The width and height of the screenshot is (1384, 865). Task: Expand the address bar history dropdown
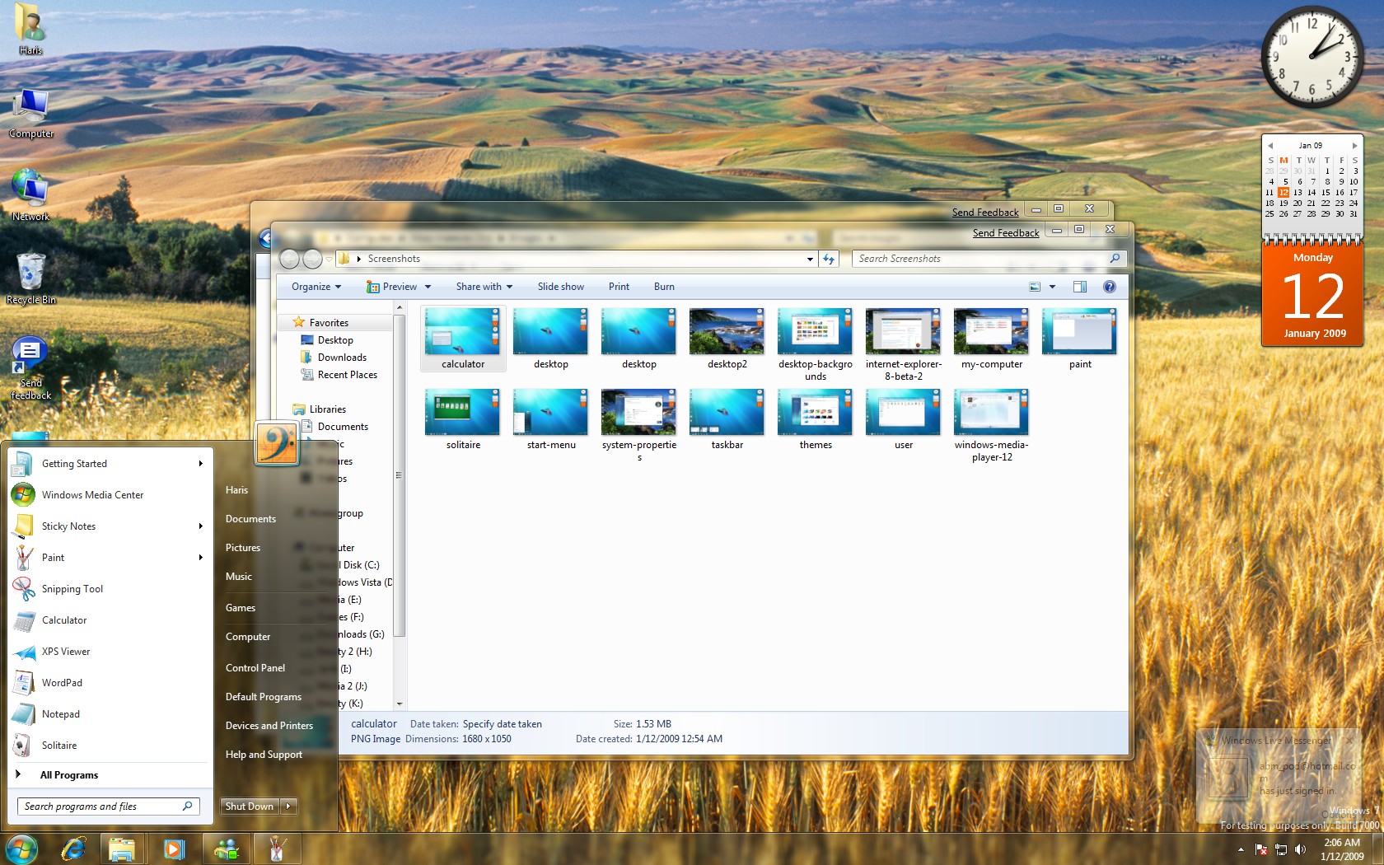point(810,259)
